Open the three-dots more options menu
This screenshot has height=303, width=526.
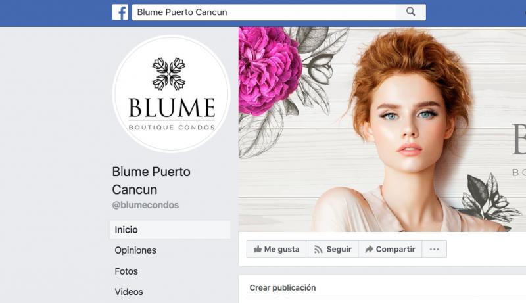(434, 249)
